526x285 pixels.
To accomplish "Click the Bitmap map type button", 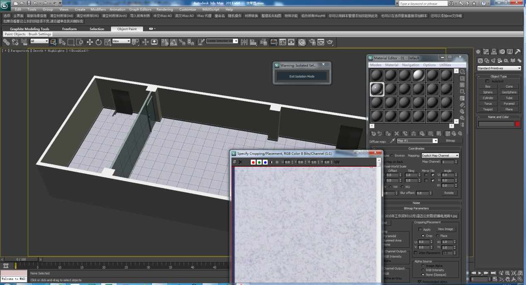I will coord(451,141).
